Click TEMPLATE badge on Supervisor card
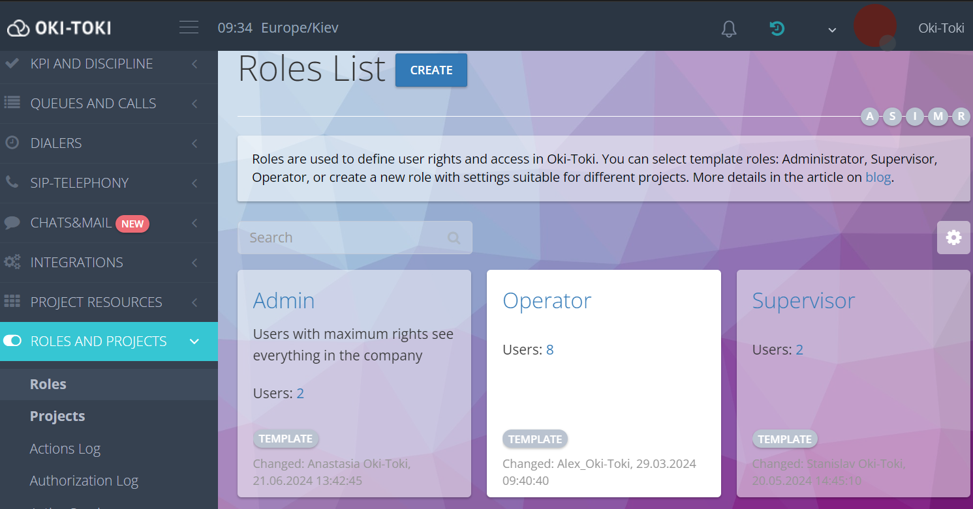 pos(785,439)
